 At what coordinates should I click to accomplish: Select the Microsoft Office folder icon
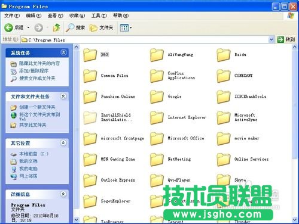pos(157,139)
